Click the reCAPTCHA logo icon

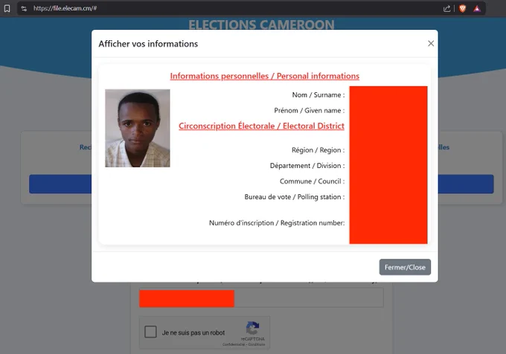click(253, 328)
